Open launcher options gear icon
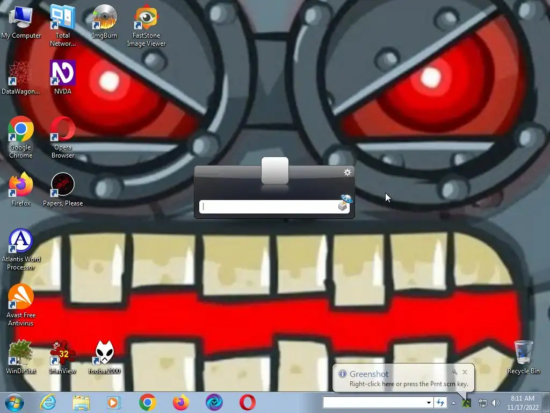The width and height of the screenshot is (550, 413). tap(348, 173)
